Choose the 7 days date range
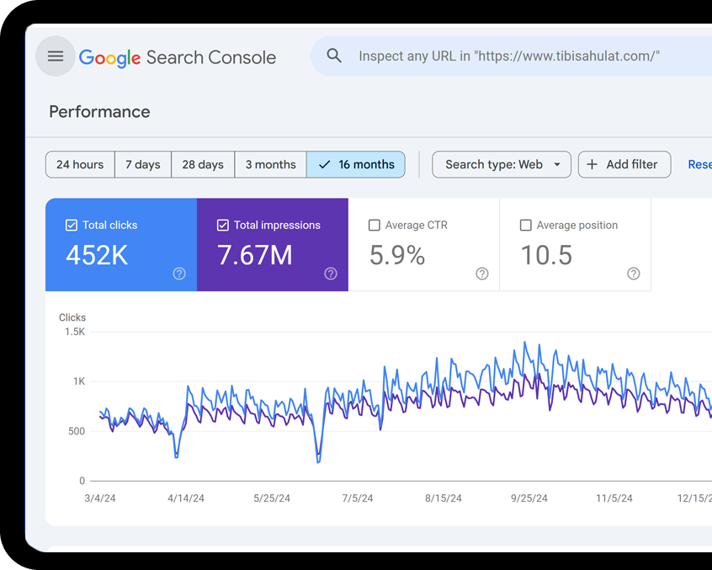This screenshot has height=570, width=712. pyautogui.click(x=143, y=164)
